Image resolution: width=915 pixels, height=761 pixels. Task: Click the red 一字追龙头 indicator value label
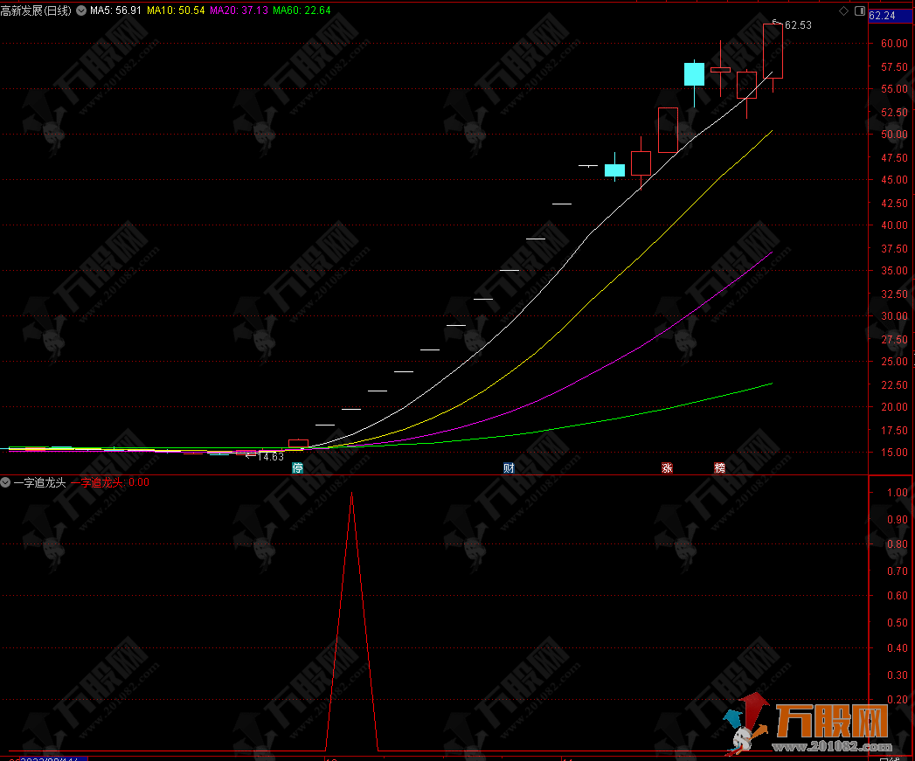pyautogui.click(x=109, y=482)
